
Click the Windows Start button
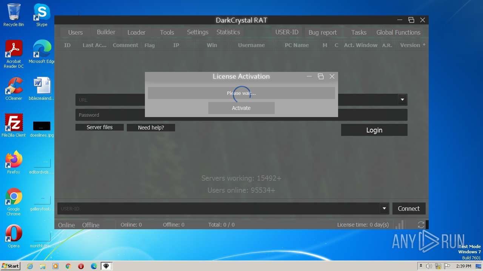11,266
